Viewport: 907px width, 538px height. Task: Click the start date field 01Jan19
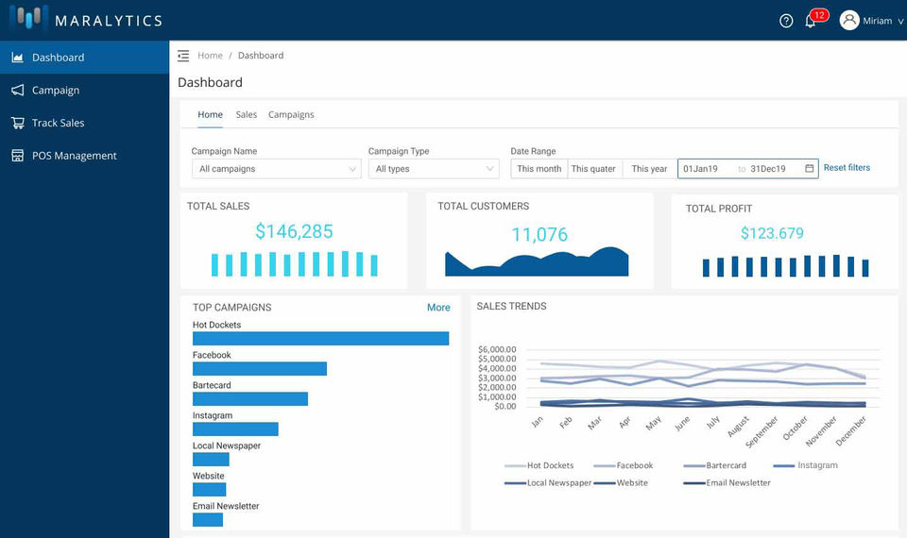click(x=701, y=169)
